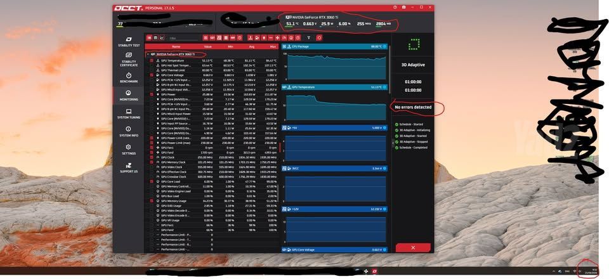Click the 'No errors detected' status text
Viewport: 609px width, 279px height.
pos(413,107)
